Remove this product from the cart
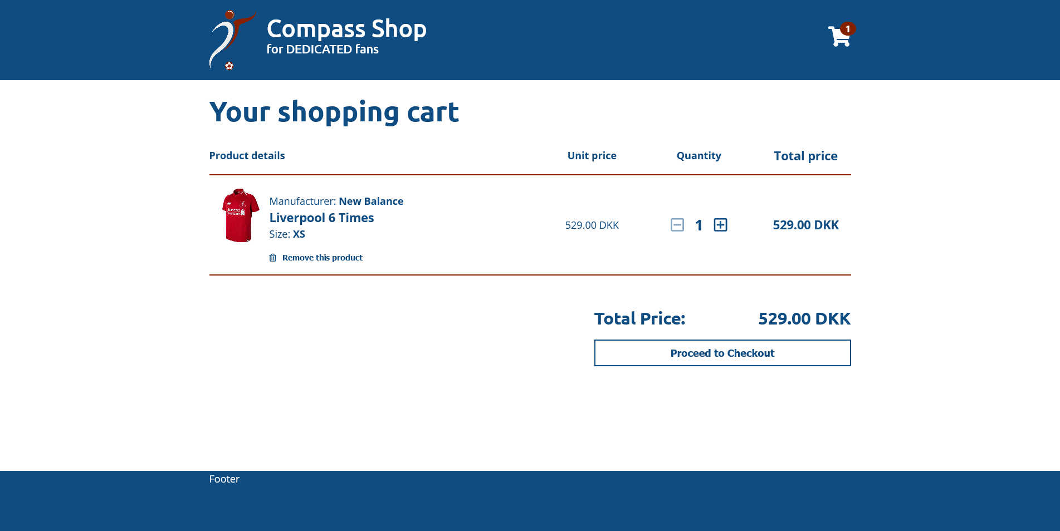 [323, 257]
